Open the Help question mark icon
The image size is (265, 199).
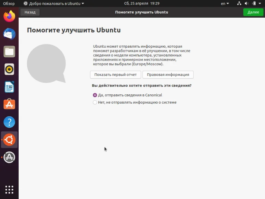9,122
